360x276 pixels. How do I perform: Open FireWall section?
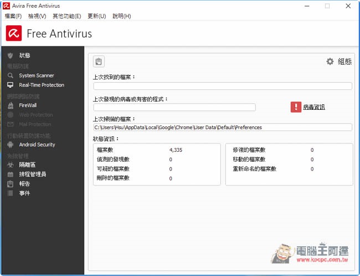click(x=28, y=105)
